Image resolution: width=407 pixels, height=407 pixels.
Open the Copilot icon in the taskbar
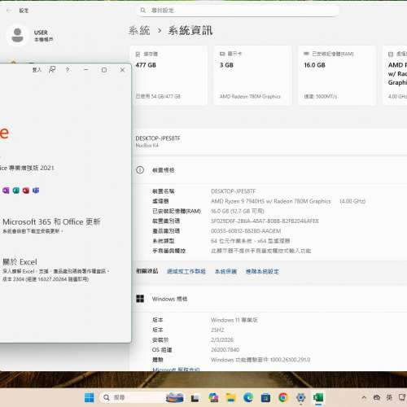(x=213, y=397)
